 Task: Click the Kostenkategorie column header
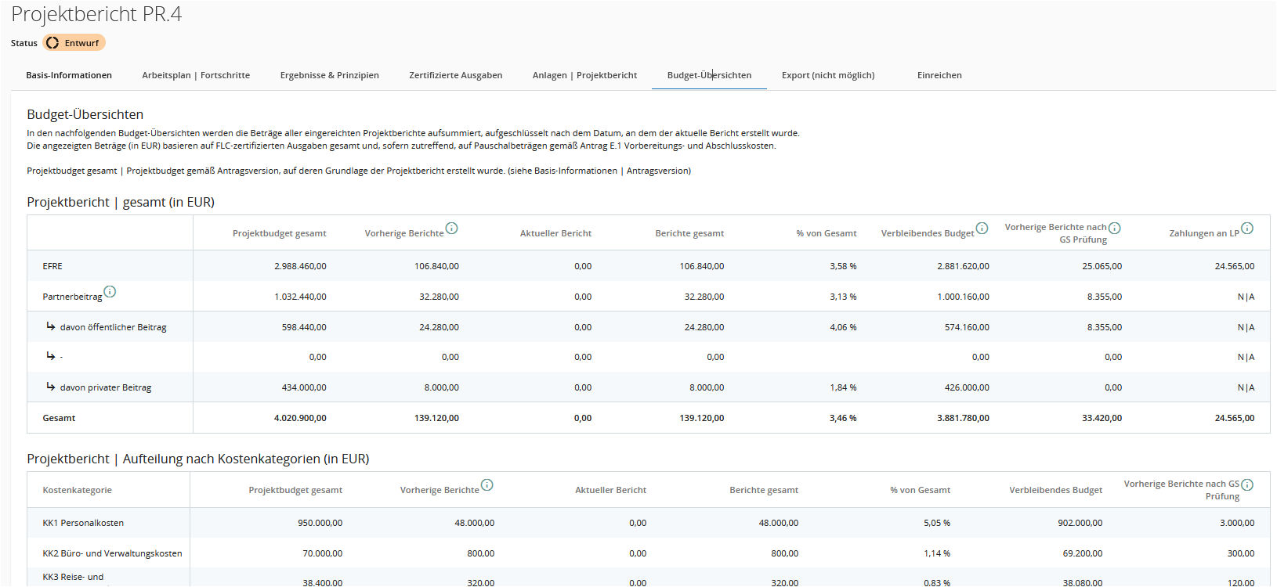(77, 491)
